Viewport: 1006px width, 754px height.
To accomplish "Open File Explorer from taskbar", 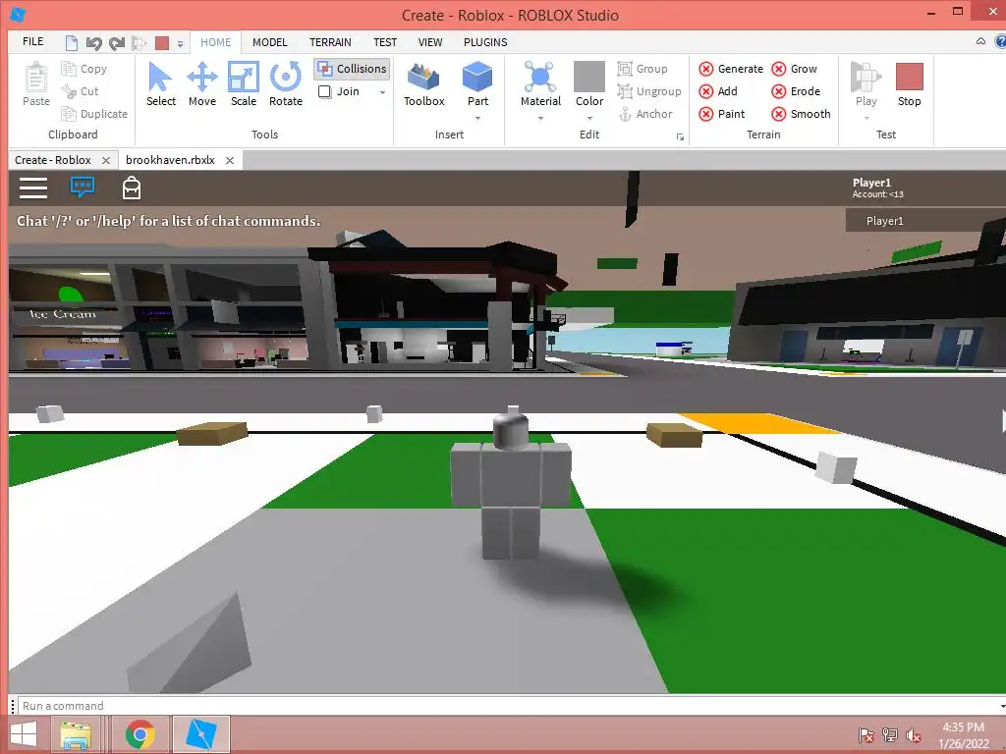I will point(76,734).
